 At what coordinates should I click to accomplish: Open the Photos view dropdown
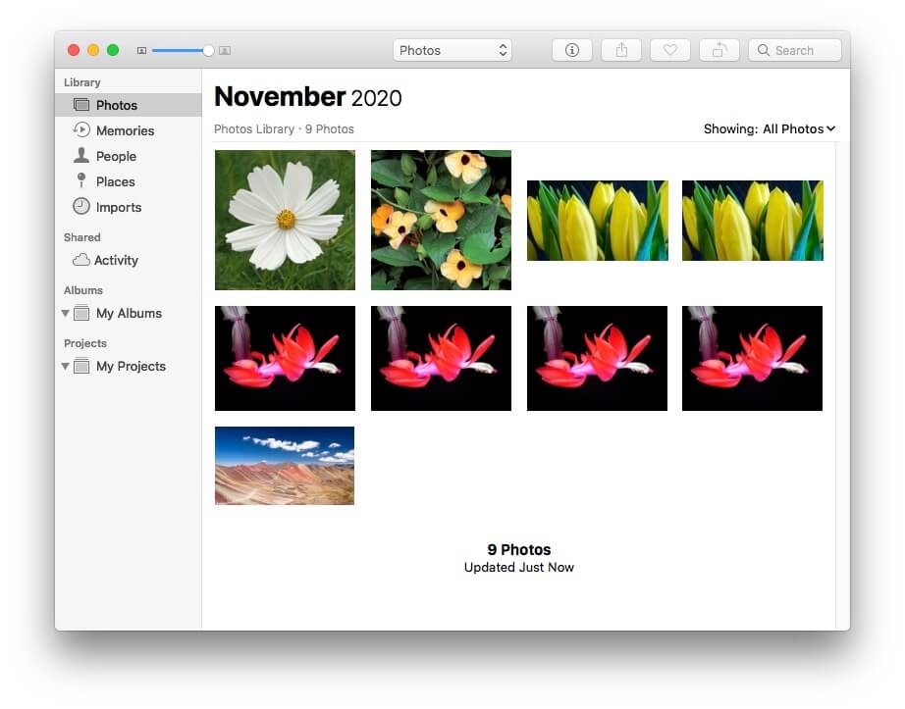(x=452, y=50)
